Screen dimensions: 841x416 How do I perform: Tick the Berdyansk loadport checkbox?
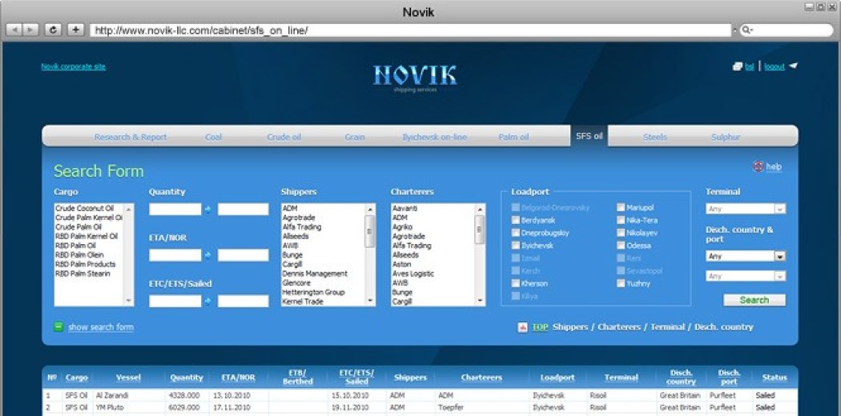tap(516, 220)
